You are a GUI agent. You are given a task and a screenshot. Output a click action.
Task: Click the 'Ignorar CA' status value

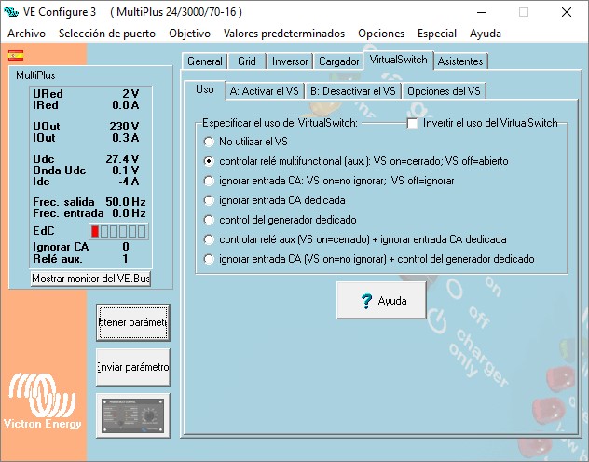126,247
